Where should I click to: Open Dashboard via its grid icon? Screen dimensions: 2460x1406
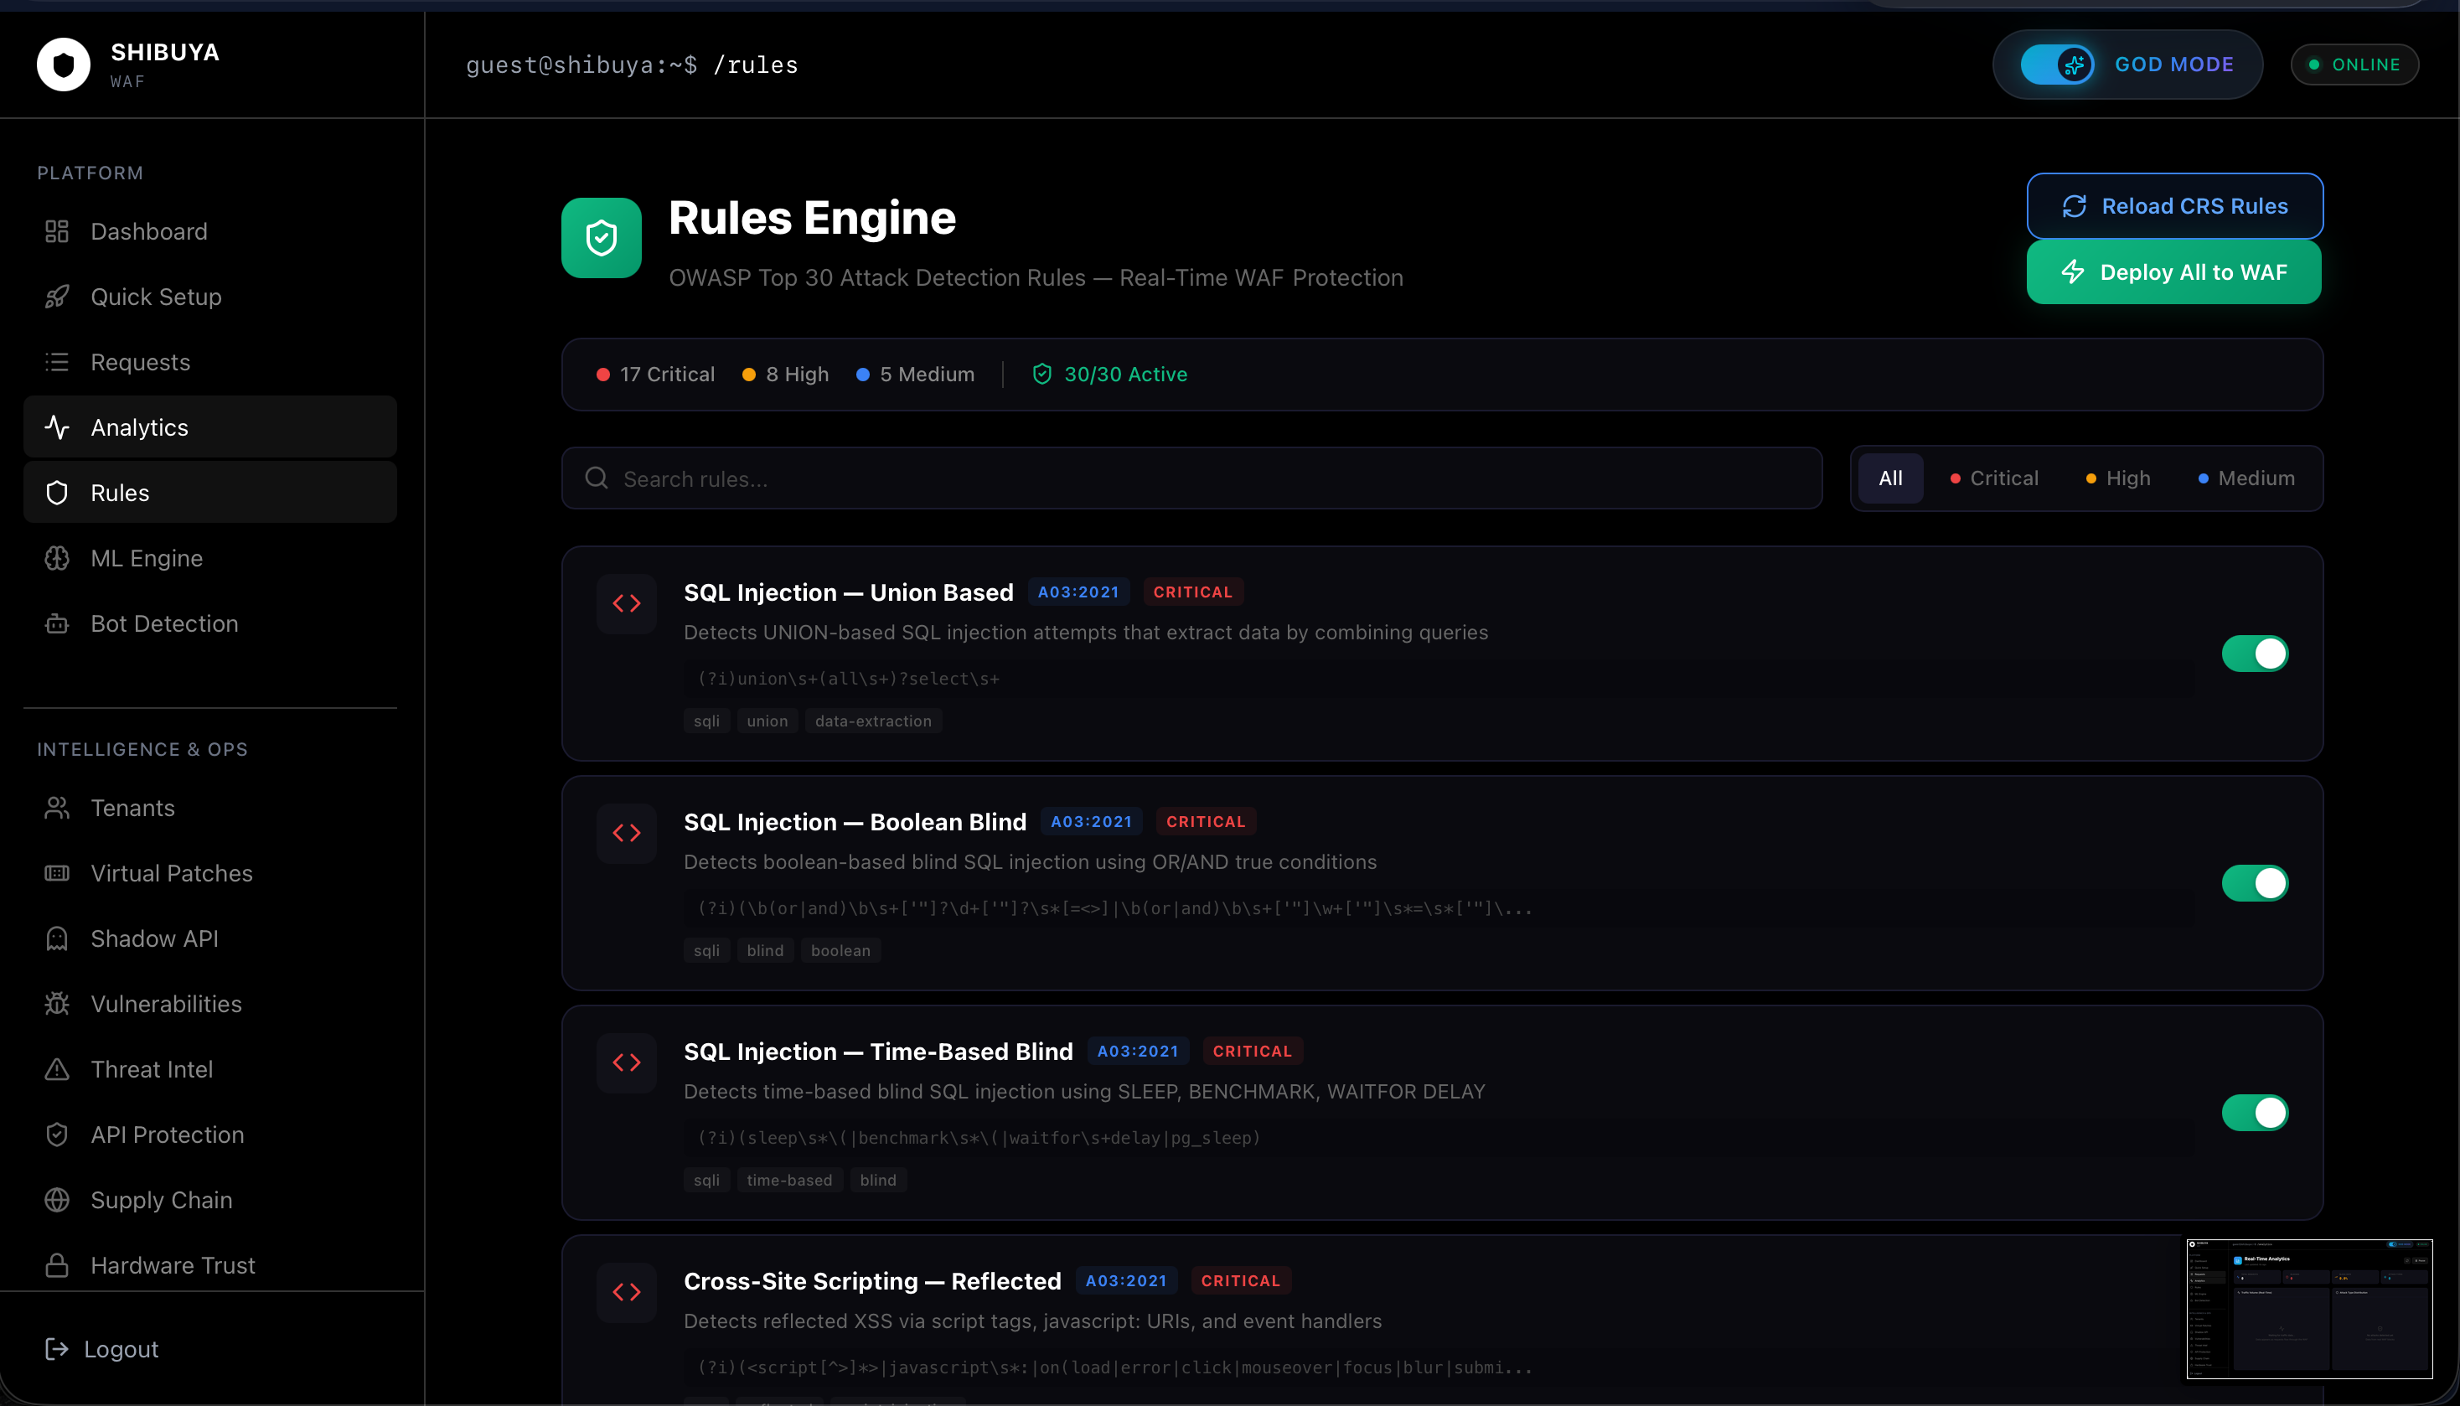57,232
